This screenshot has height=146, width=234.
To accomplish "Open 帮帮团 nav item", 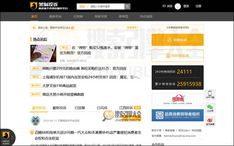I will point(123,16).
